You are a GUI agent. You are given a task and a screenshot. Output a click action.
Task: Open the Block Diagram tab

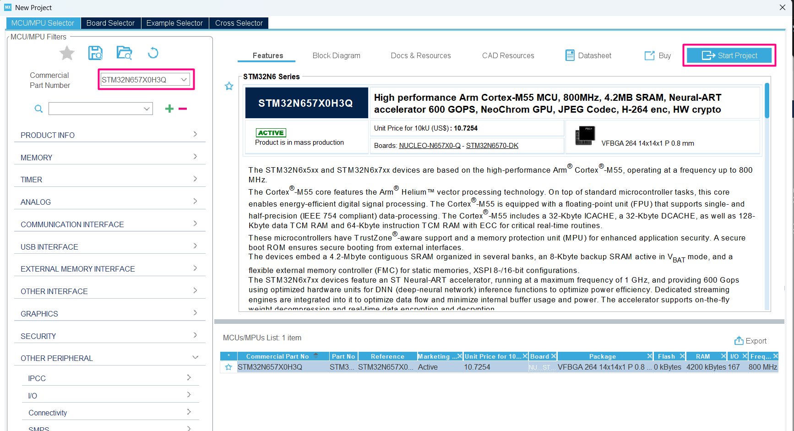click(336, 55)
